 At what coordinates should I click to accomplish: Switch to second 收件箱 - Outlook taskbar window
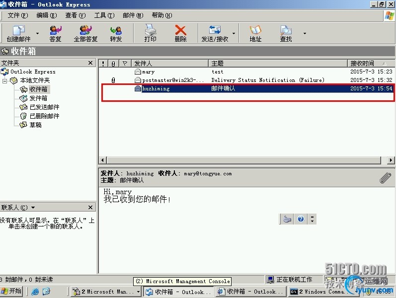251,292
